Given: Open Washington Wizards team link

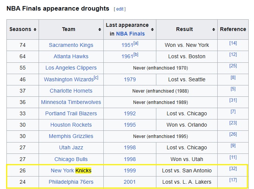Looking at the screenshot, I should coord(68,79).
